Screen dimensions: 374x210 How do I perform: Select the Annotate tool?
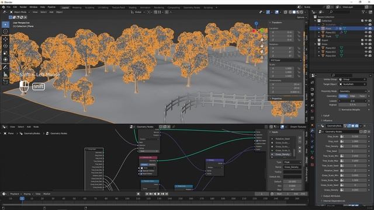pos(5,68)
